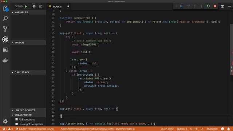Click the DEBUG label in the sidebar header
233x131 pixels.
point(19,7)
